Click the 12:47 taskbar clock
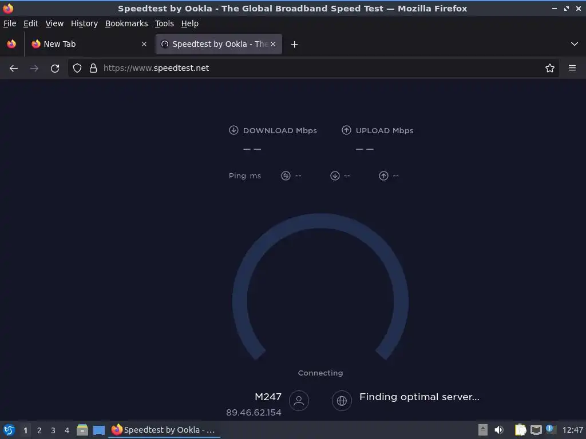 pos(572,430)
